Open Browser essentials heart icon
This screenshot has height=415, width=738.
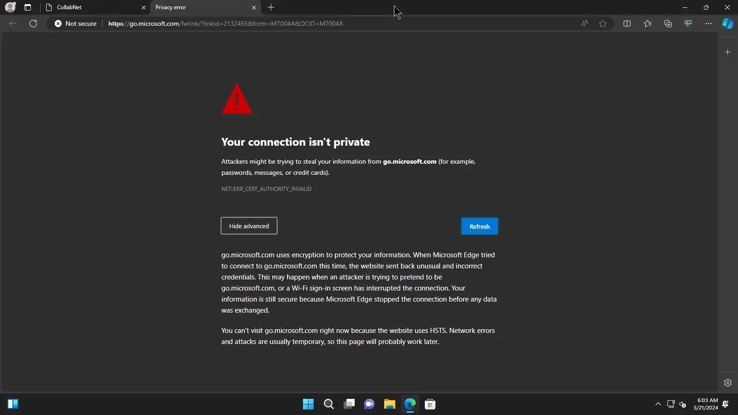pos(688,24)
